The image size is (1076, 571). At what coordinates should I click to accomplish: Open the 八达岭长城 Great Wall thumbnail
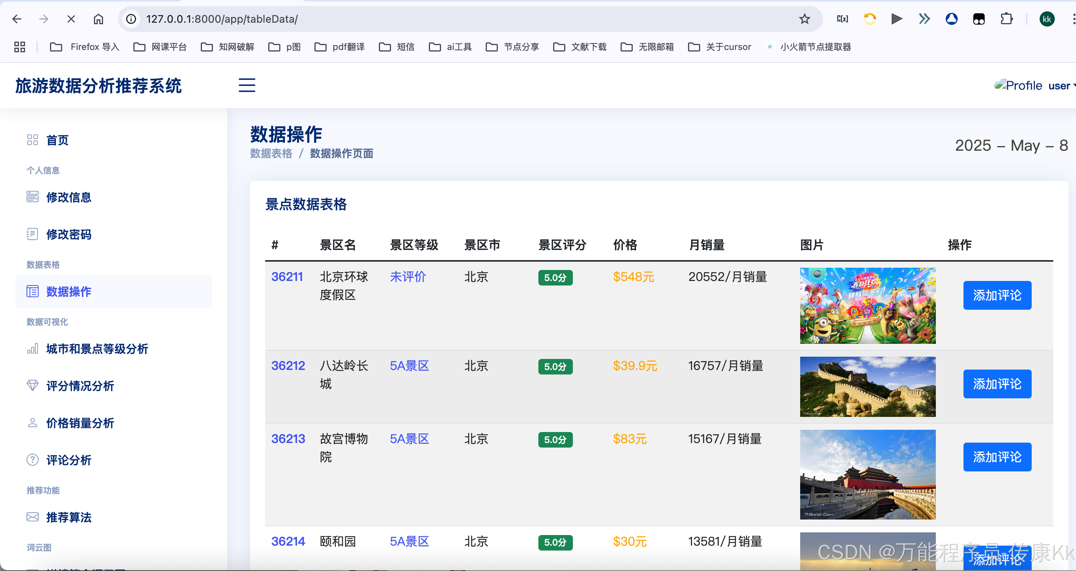coord(868,387)
